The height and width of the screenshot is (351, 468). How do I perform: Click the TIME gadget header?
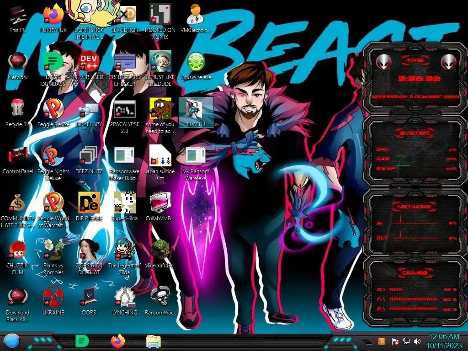[x=415, y=61]
